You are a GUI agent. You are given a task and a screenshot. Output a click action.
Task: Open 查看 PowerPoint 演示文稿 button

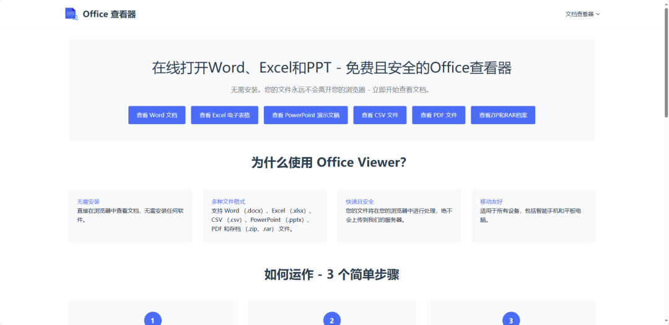(x=306, y=116)
